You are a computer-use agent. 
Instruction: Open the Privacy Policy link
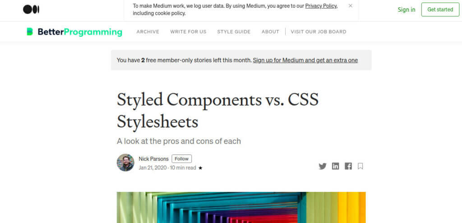click(321, 6)
